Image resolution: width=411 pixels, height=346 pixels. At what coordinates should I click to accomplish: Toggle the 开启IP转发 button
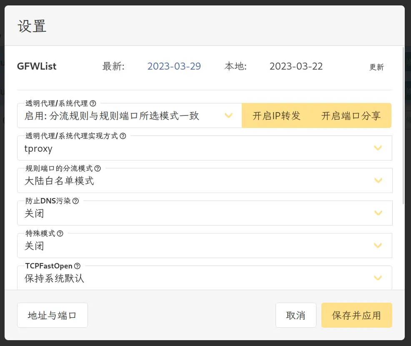(276, 116)
